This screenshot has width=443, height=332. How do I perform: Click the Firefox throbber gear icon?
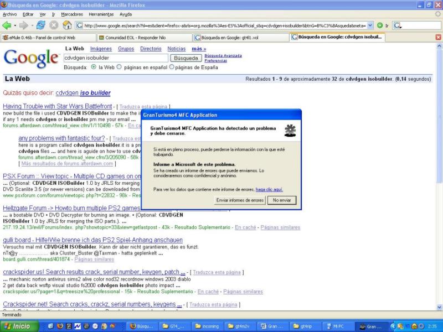437,14
